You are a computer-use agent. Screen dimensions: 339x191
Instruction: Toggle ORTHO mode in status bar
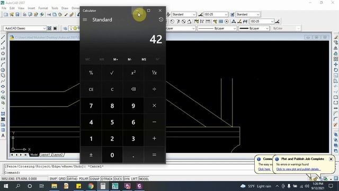[72, 179]
